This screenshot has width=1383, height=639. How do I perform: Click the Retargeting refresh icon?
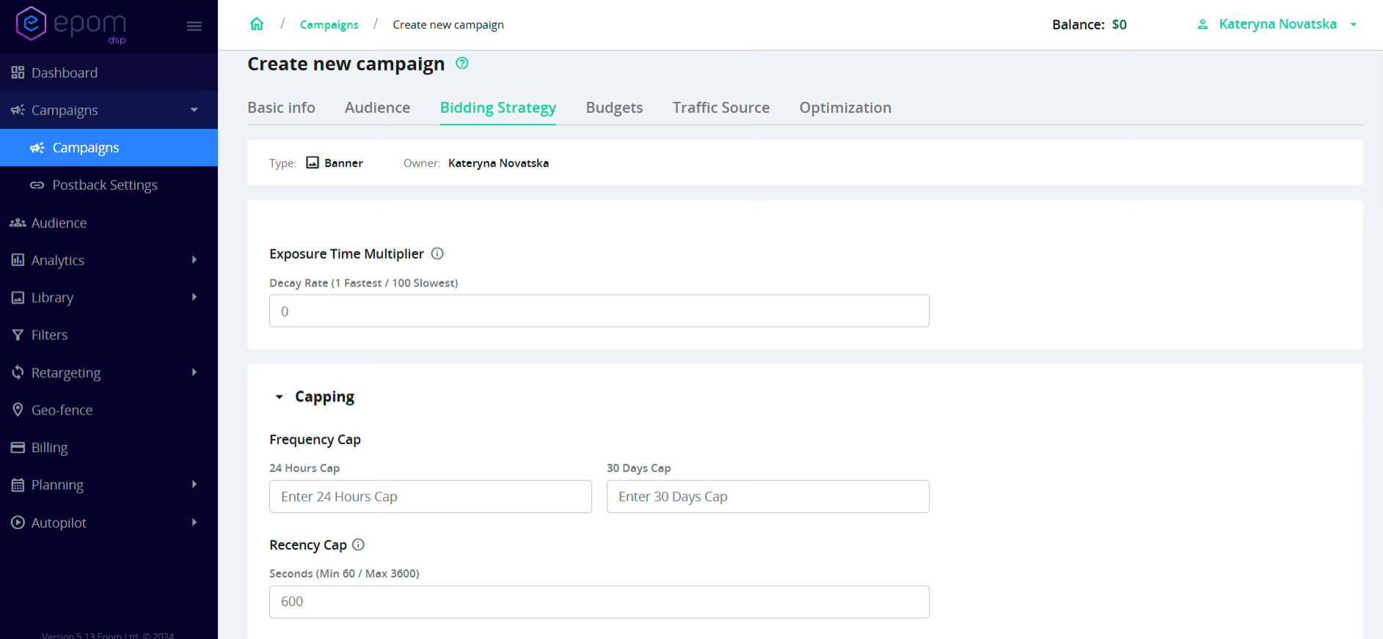tap(18, 372)
